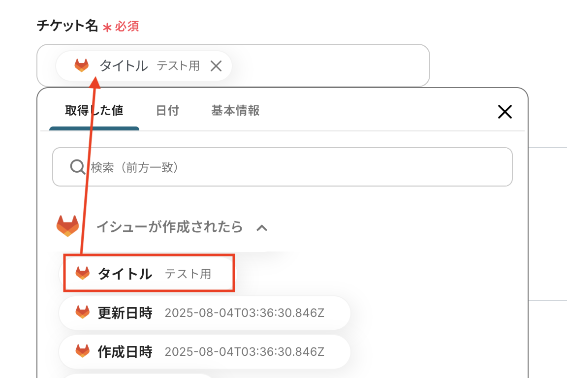Remove the タイトル chip with its X
The height and width of the screenshot is (378, 567).
pos(216,65)
